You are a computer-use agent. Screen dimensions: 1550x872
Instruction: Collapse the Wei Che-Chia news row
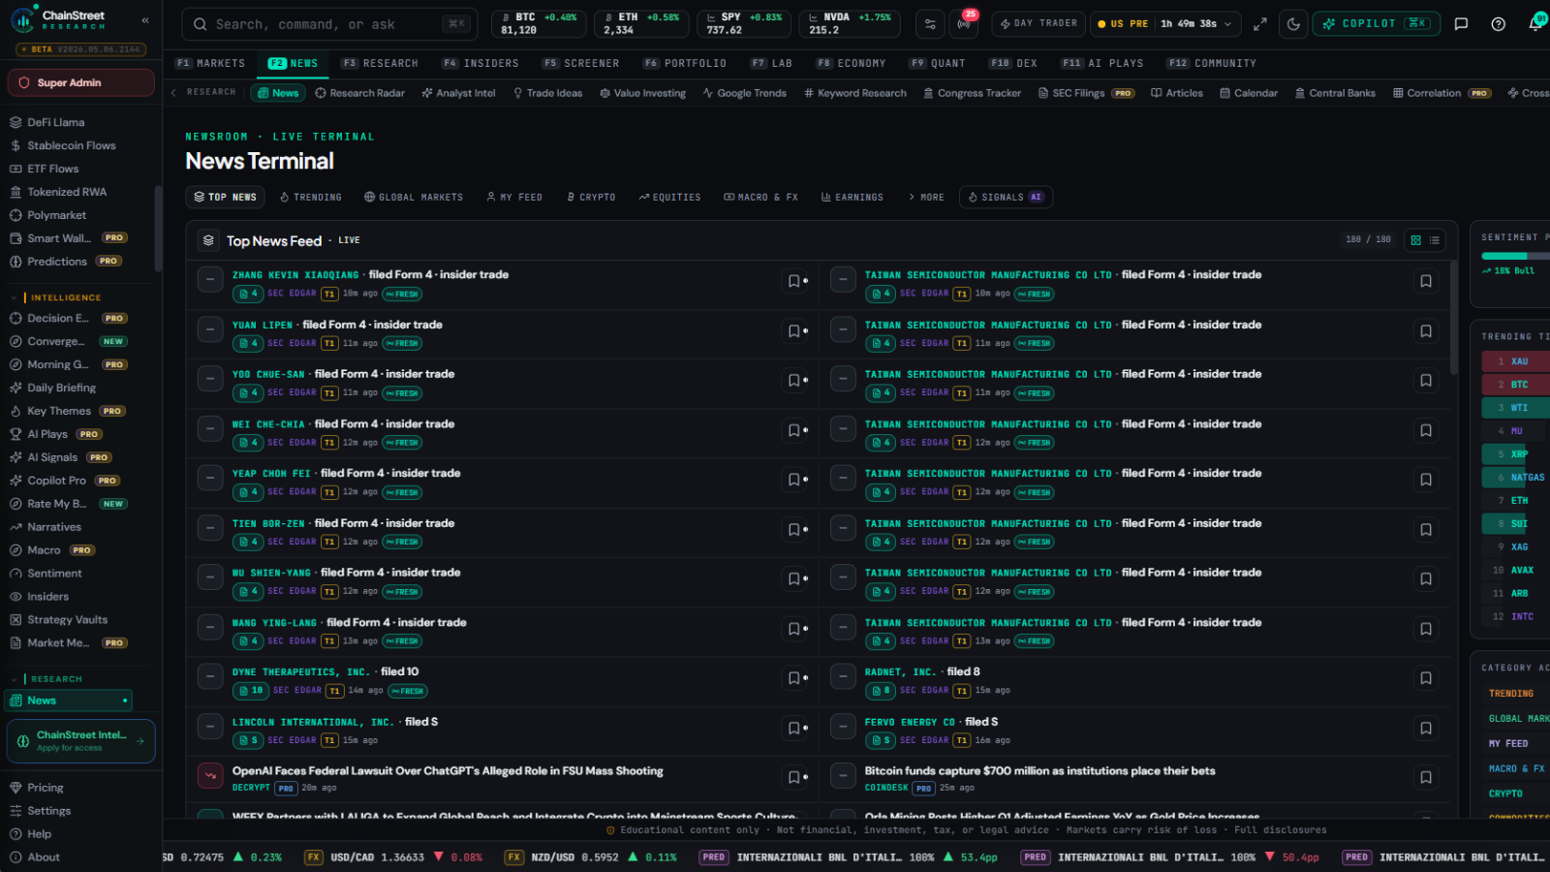click(x=210, y=428)
